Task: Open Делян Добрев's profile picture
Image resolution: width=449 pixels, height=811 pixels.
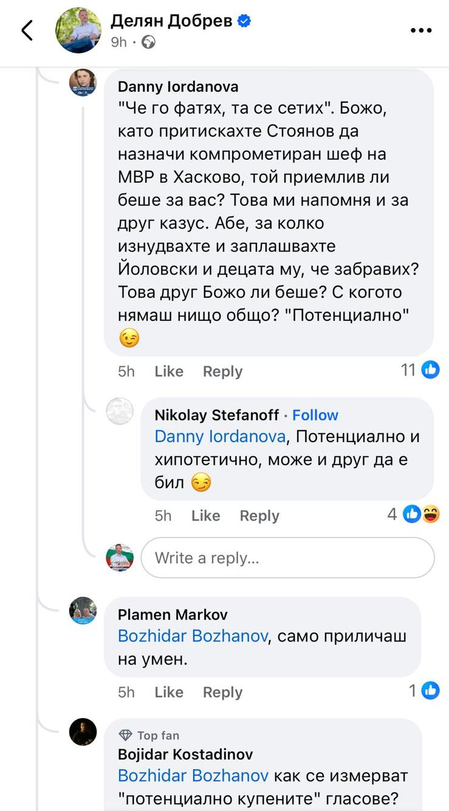Action: click(x=78, y=30)
